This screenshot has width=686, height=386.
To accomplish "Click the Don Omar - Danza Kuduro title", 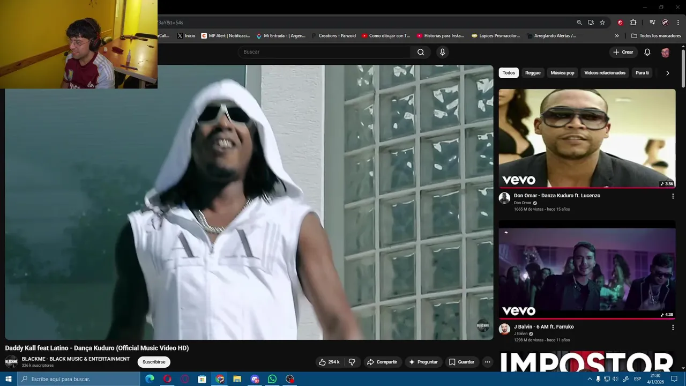I will tap(557, 196).
